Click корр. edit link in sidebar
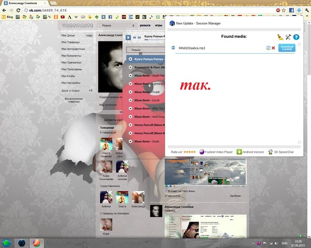Image resolution: width=311 pixels, height=248 pixels. 90,36
